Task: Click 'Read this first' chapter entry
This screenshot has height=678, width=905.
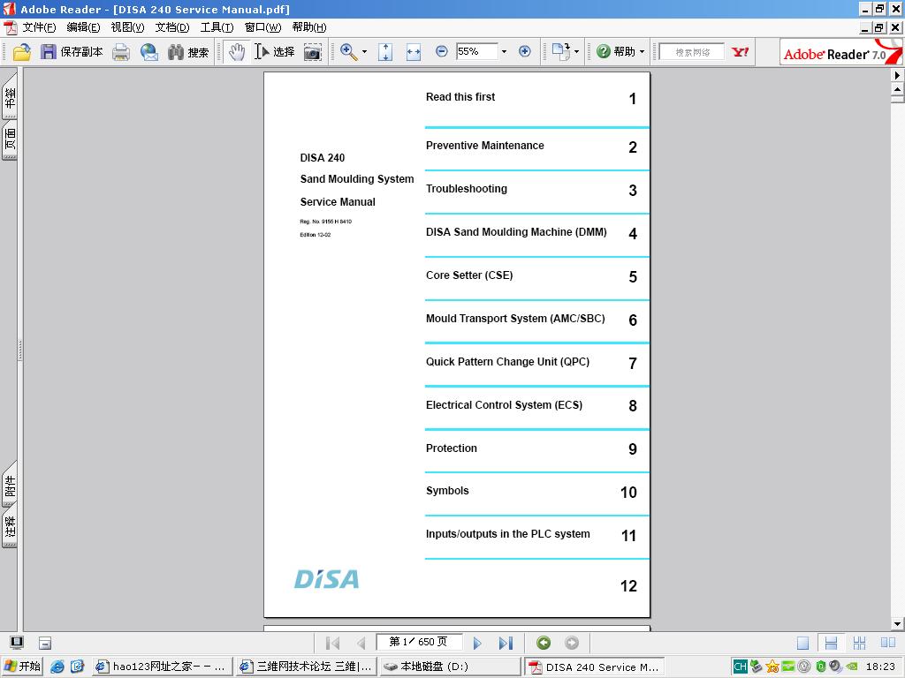Action: click(x=460, y=97)
